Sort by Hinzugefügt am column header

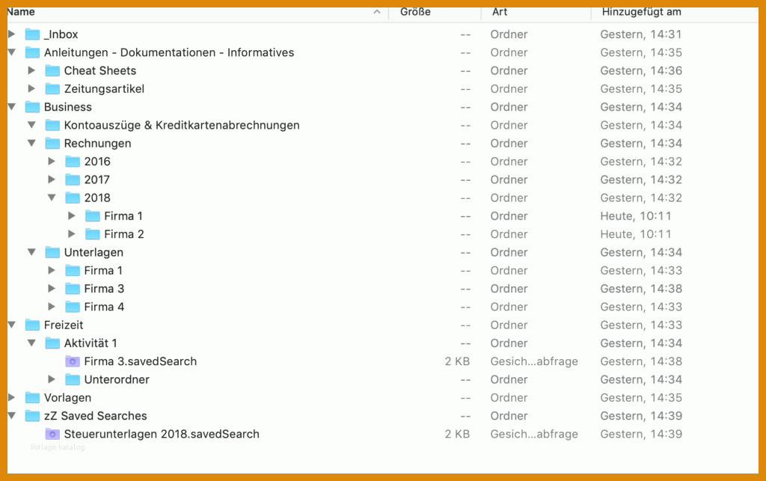[641, 12]
